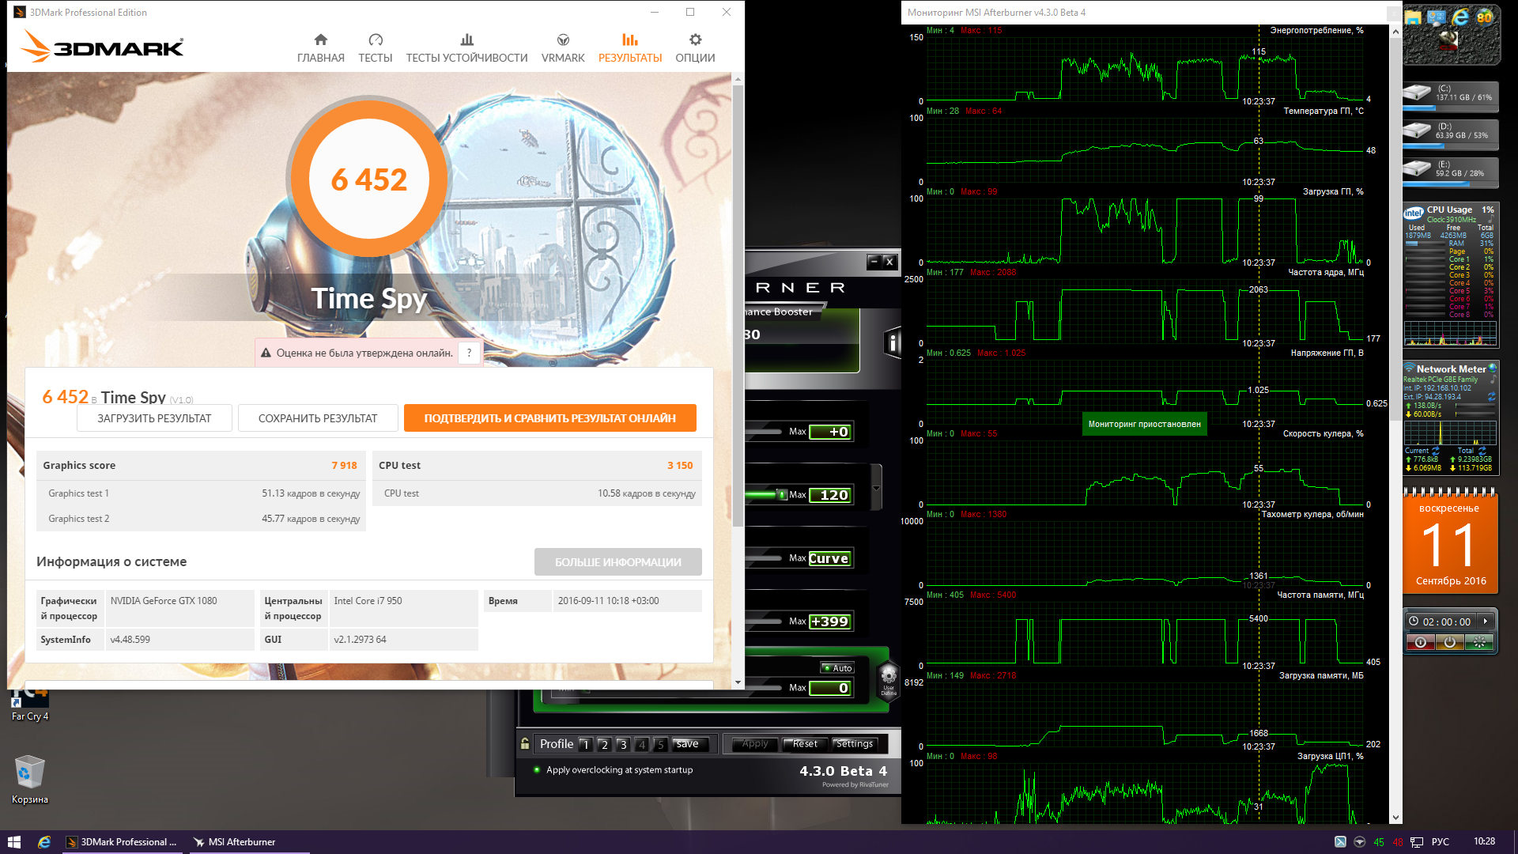1518x854 pixels.
Task: Expand the Afterburner slider dropdown arrow
Action: pos(876,489)
